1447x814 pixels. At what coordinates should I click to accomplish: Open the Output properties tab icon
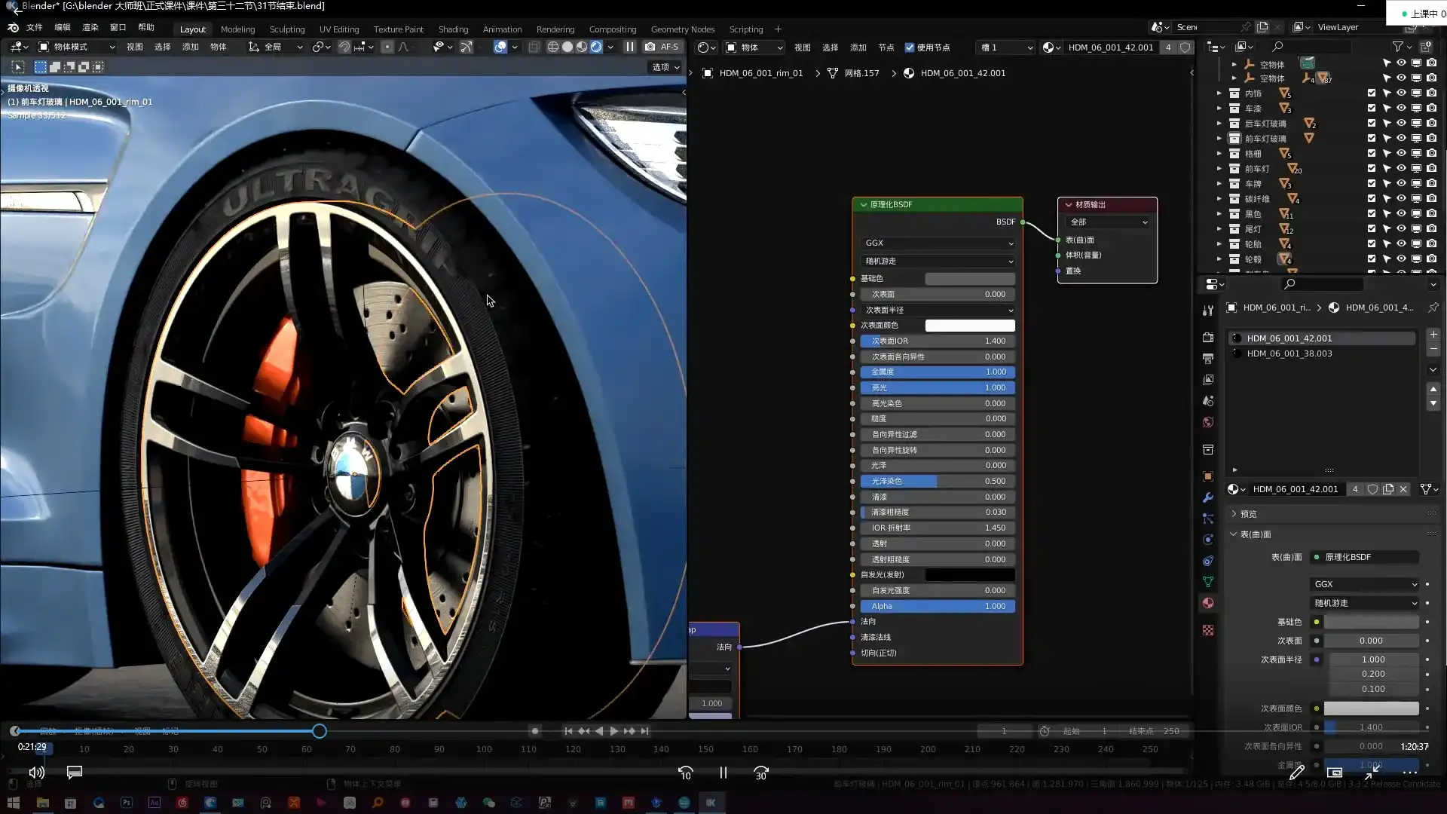click(x=1208, y=358)
